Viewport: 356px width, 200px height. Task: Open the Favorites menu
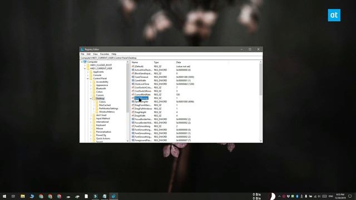pyautogui.click(x=105, y=54)
